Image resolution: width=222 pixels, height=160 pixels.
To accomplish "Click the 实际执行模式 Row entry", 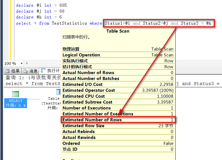I will [x=118, y=61].
